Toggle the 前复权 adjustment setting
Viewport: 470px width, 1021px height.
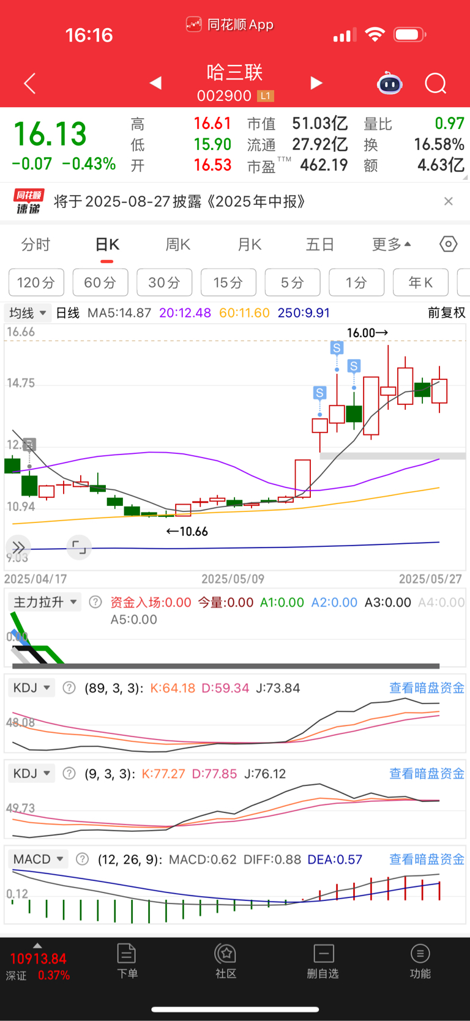(446, 313)
